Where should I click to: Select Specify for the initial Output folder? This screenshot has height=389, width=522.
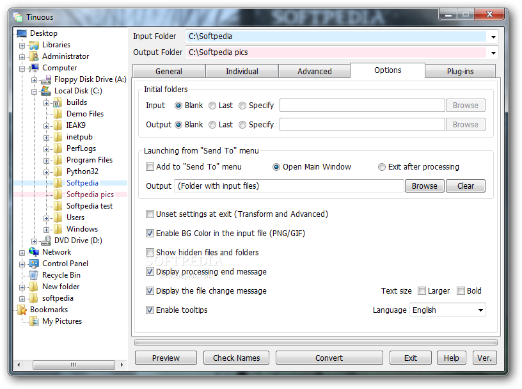[242, 125]
